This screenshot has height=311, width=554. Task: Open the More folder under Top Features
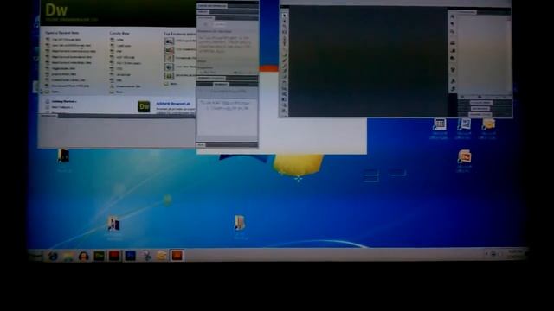click(x=171, y=84)
